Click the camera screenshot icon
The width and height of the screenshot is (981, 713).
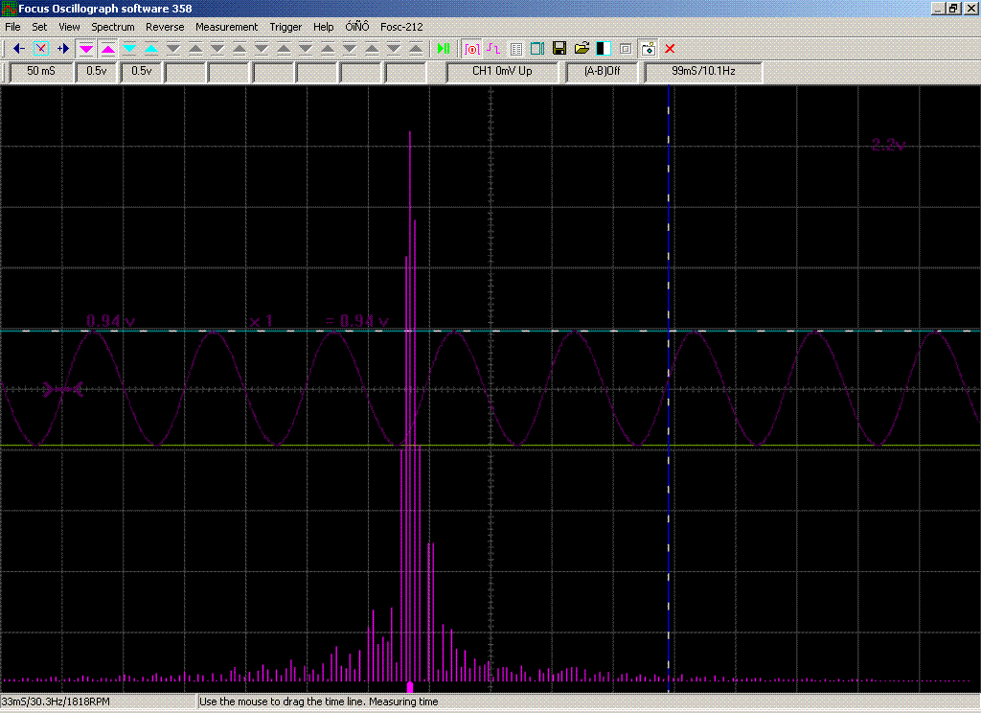pyautogui.click(x=649, y=48)
